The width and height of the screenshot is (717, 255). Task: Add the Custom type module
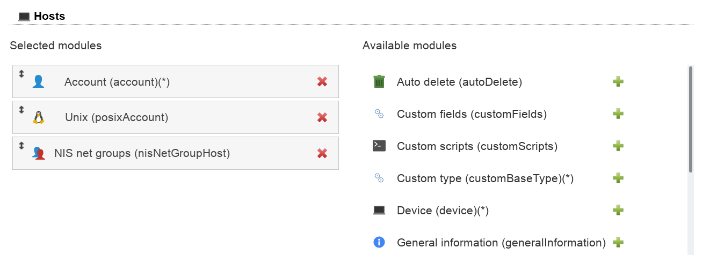coord(618,178)
